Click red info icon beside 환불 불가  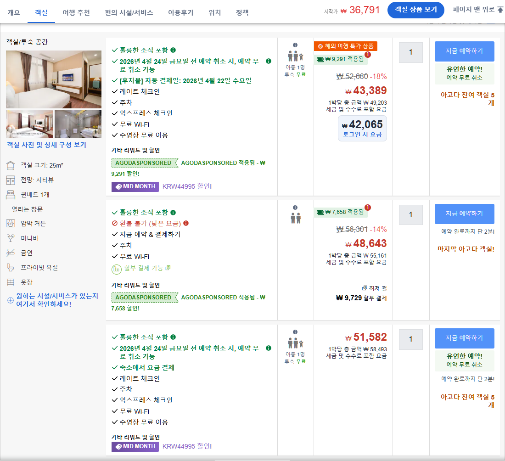pyautogui.click(x=186, y=223)
